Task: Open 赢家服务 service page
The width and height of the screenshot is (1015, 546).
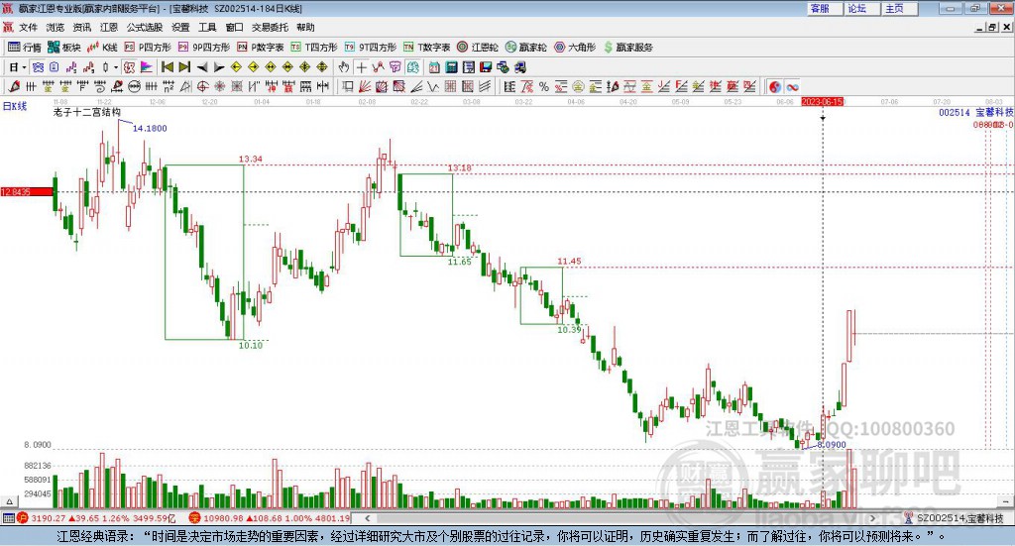Action: coord(627,48)
